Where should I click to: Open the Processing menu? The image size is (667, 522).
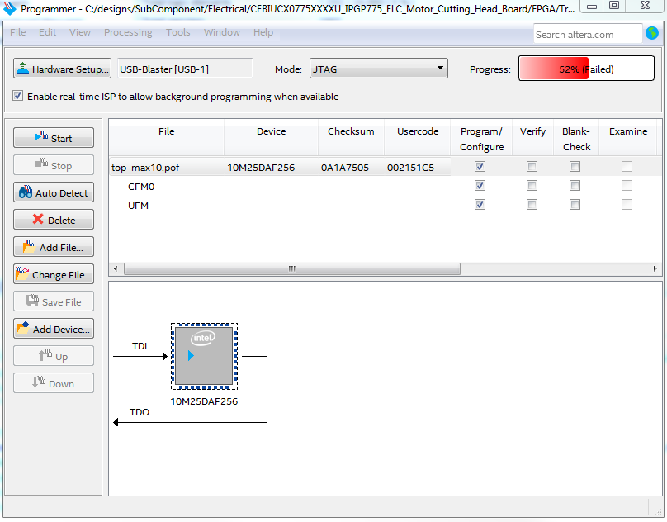(x=128, y=32)
